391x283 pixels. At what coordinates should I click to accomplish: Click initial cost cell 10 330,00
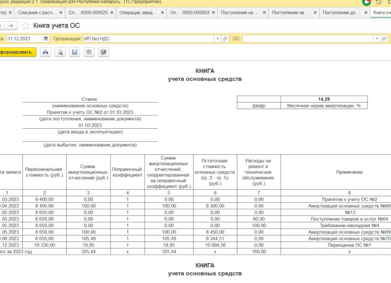pos(44,245)
